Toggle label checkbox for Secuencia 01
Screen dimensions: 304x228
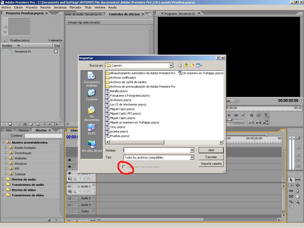[56, 51]
